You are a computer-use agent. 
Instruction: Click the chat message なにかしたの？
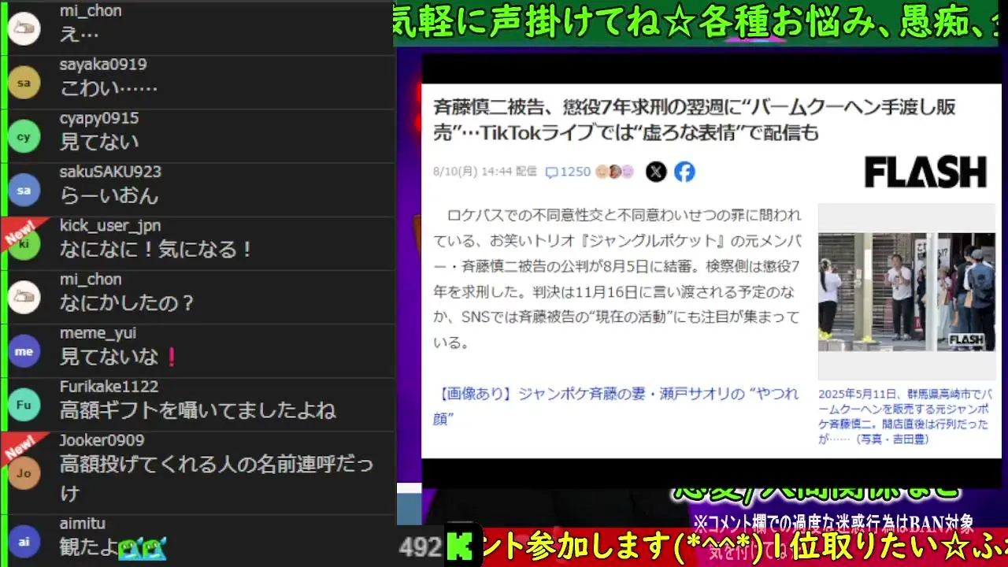tap(128, 303)
